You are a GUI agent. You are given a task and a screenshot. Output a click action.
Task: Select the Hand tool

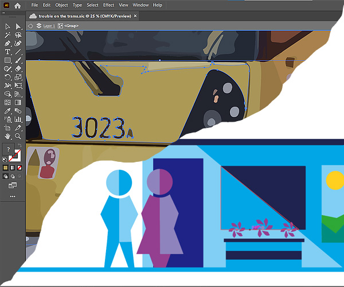(x=7, y=136)
